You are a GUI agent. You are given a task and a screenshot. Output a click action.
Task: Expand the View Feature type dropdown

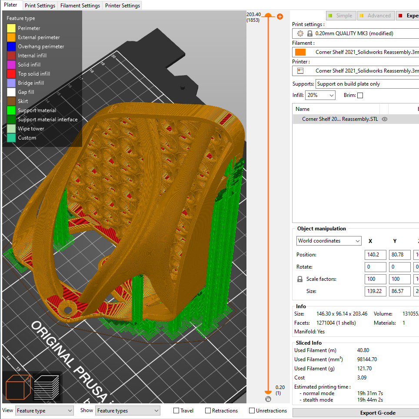tap(44, 411)
